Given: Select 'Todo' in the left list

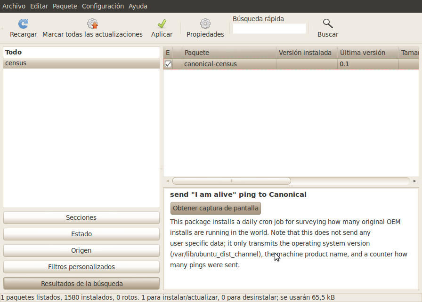Looking at the screenshot, I should pos(81,52).
